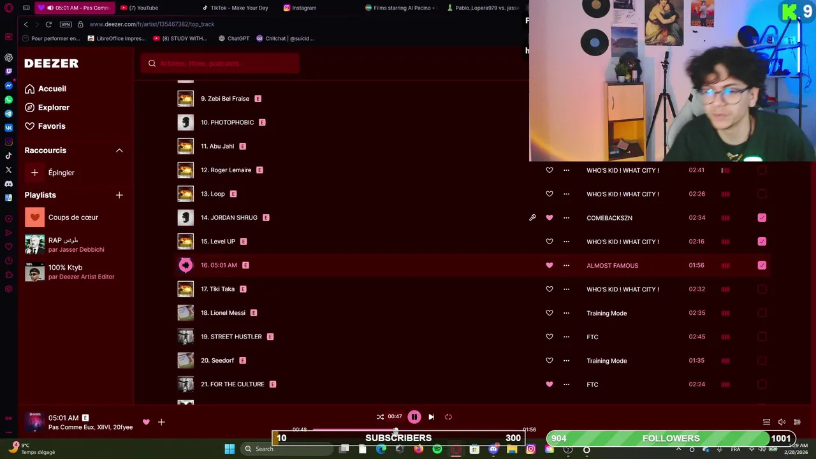This screenshot has height=459, width=816.
Task: Open the 100% Ktyb playlist
Action: coord(70,272)
